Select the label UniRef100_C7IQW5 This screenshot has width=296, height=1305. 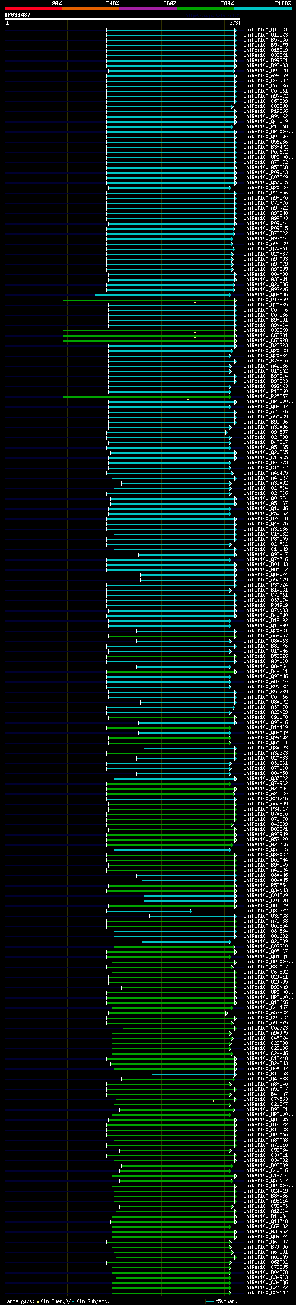point(265,1267)
